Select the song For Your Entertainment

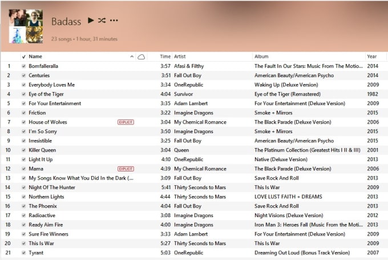tap(55, 103)
